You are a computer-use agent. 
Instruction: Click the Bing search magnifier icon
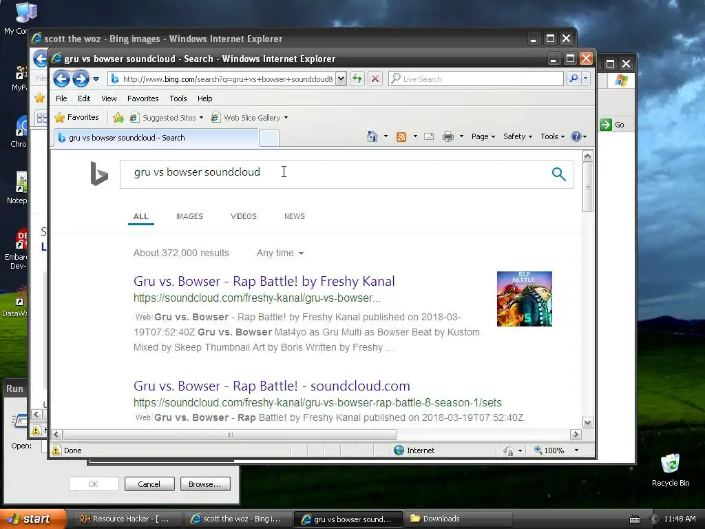click(x=558, y=174)
